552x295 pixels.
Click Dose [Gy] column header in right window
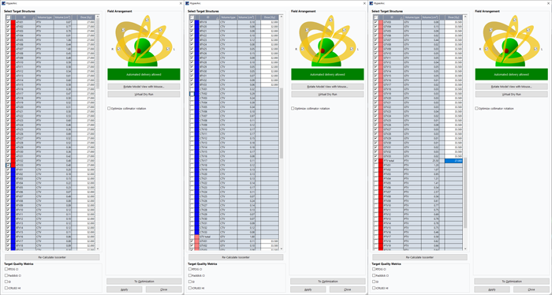coord(453,17)
